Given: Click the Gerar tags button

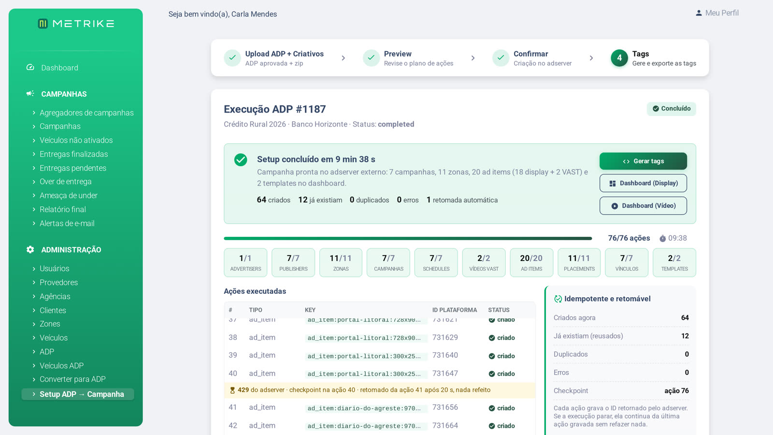Looking at the screenshot, I should 643,161.
